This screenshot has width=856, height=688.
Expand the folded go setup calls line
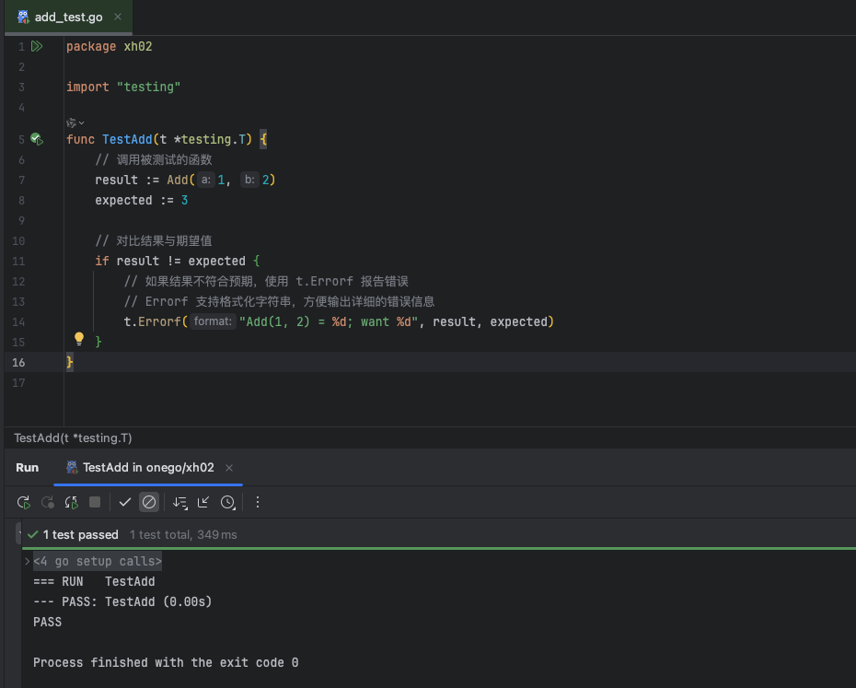pyautogui.click(x=27, y=561)
